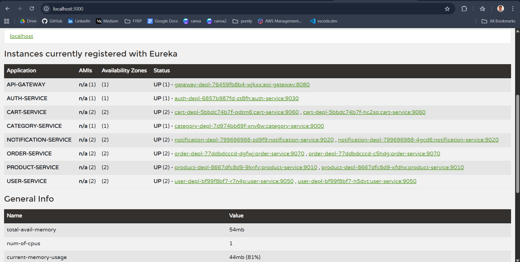Open the GitHub bookmark
520x262 pixels.
point(52,21)
